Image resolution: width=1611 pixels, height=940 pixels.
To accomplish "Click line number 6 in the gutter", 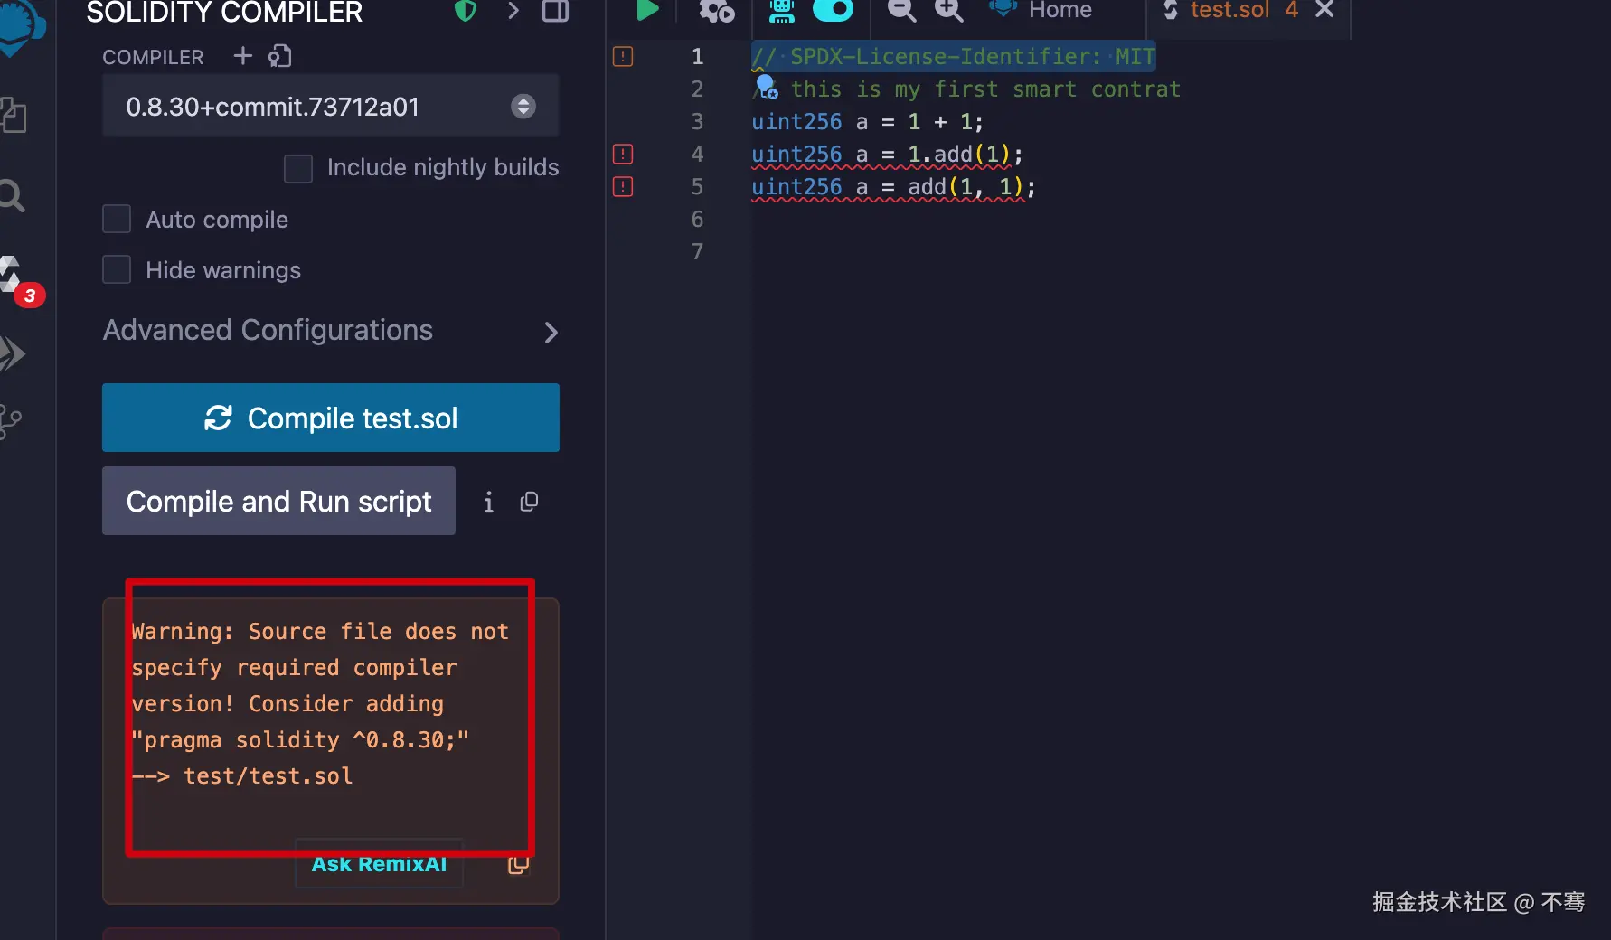I will pos(697,219).
